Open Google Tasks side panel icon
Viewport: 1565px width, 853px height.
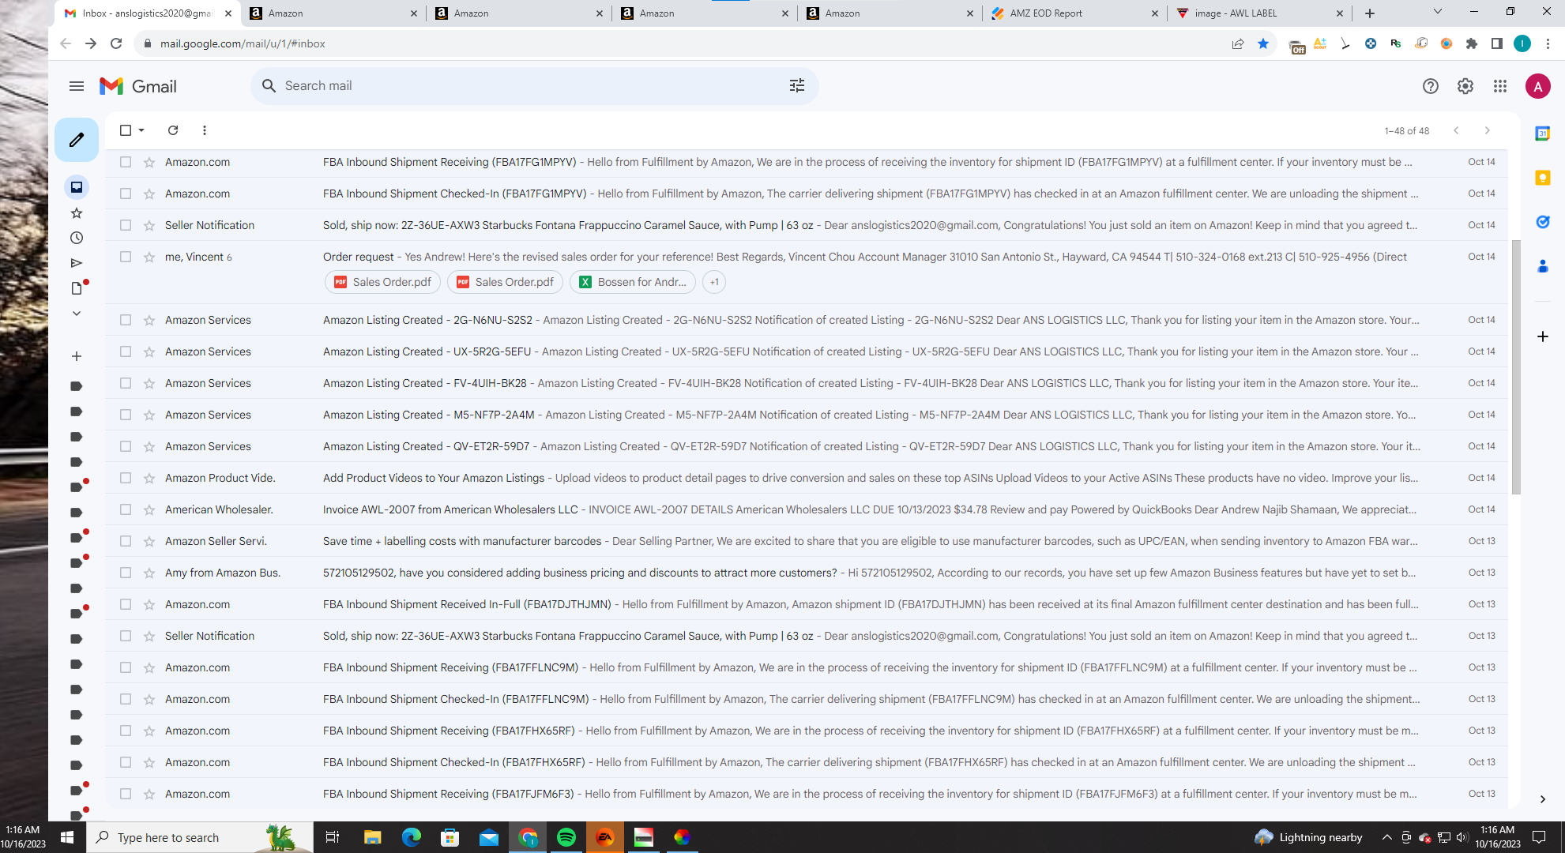pos(1542,222)
